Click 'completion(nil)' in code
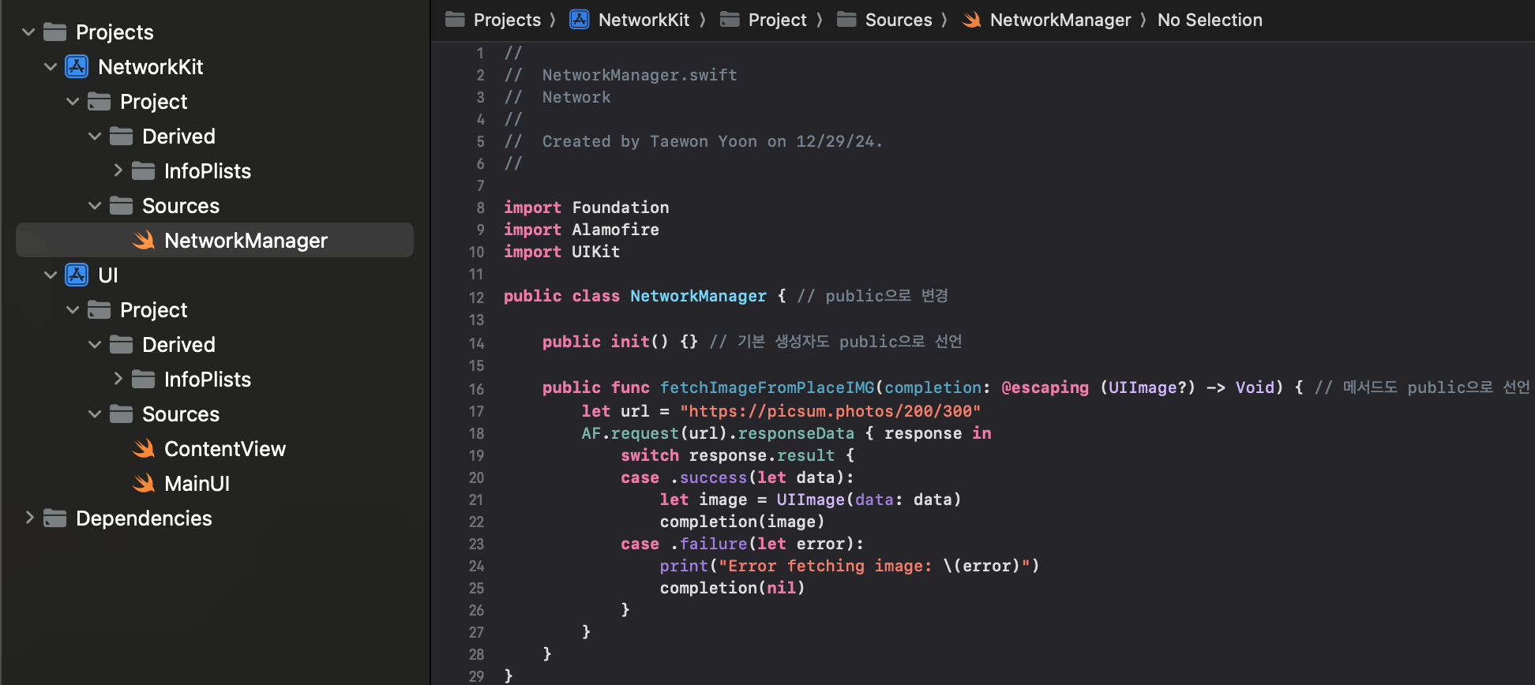The image size is (1535, 685). point(732,588)
